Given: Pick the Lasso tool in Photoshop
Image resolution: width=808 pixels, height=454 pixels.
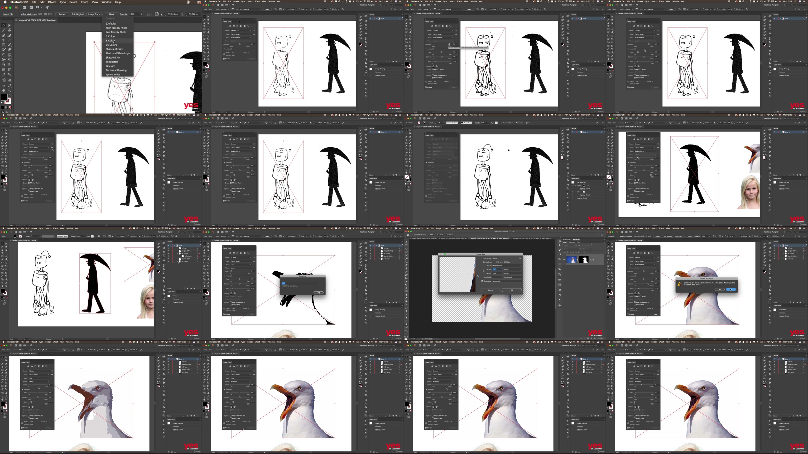Looking at the screenshot, I should [x=407, y=252].
